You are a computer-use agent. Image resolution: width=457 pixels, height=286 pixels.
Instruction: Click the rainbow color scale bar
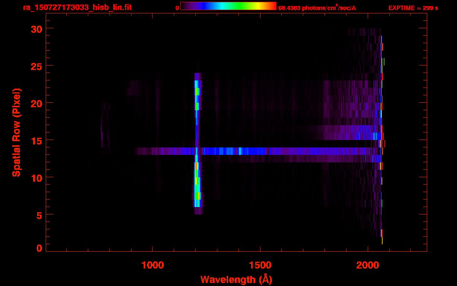pos(228,6)
